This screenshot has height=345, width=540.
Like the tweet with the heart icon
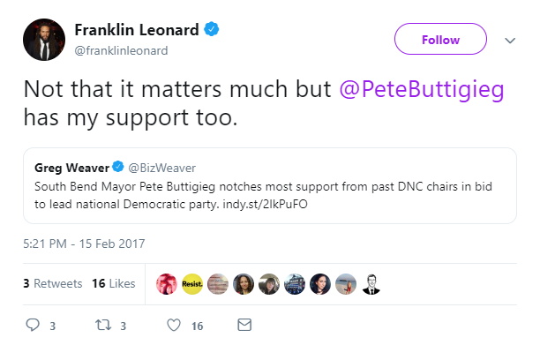tap(174, 325)
